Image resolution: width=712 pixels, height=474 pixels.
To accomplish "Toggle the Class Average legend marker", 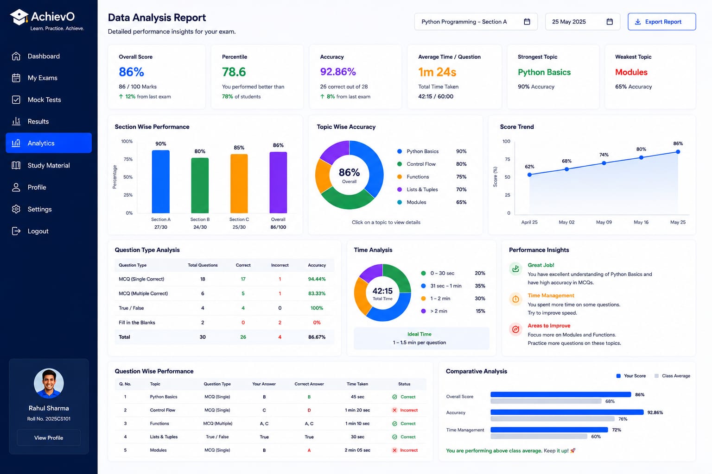I will point(656,376).
